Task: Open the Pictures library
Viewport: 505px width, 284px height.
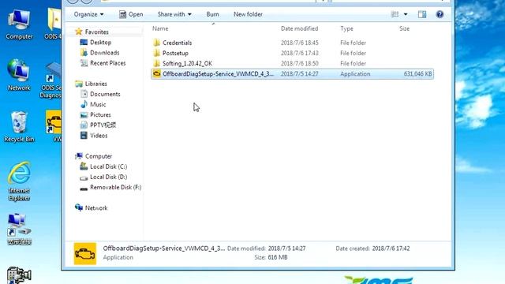Action: [100, 114]
